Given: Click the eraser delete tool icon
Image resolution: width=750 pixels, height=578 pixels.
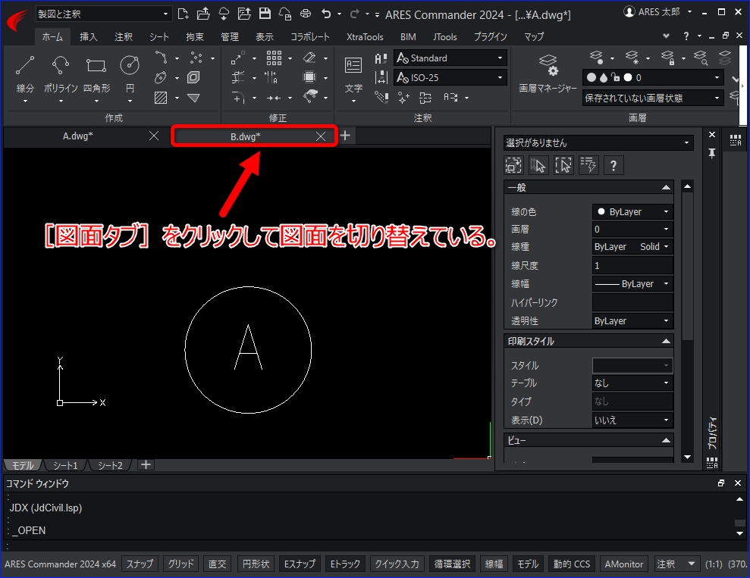Looking at the screenshot, I should pyautogui.click(x=309, y=58).
